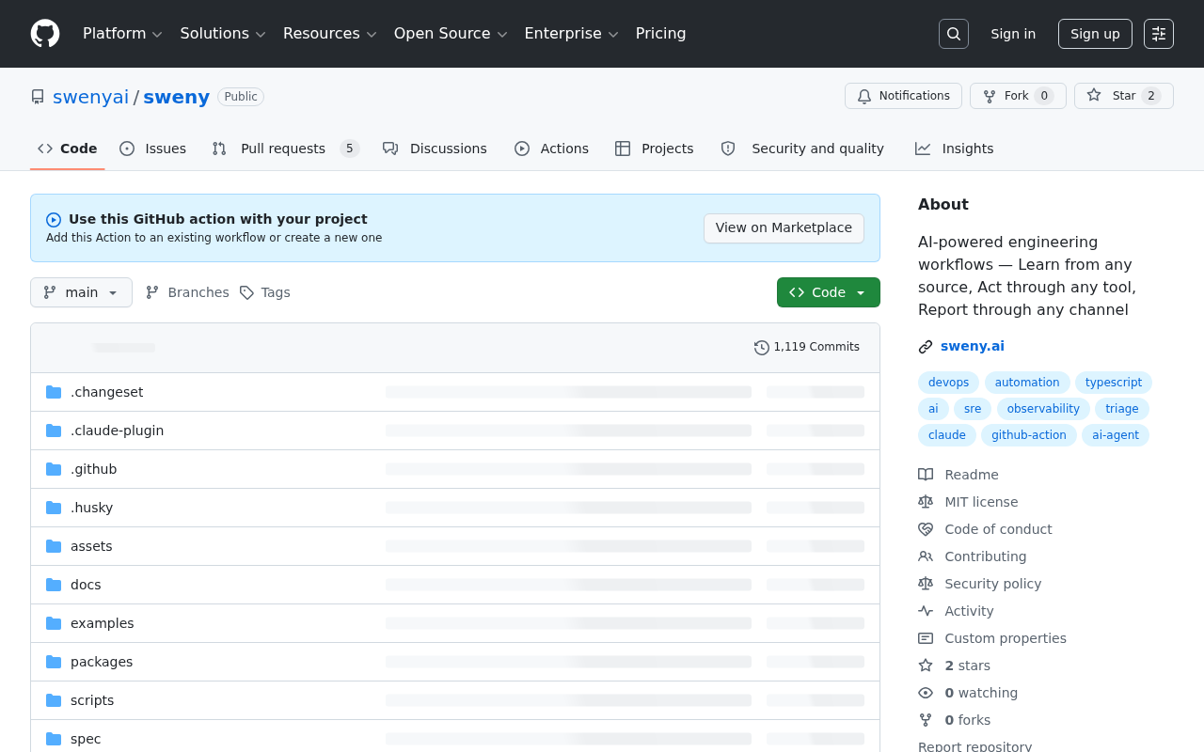Click the GitHub logo icon
The image size is (1204, 752).
[x=45, y=34]
